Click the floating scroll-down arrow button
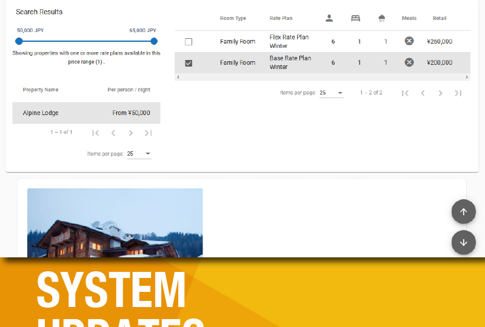The height and width of the screenshot is (327, 485). [463, 243]
